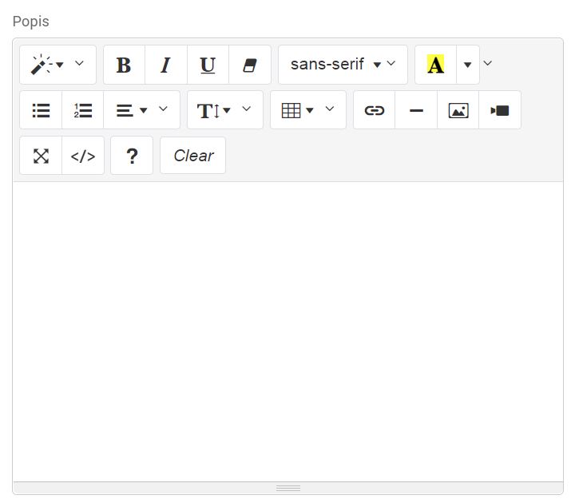The image size is (575, 503).
Task: Toggle italic text formatting
Action: click(166, 65)
